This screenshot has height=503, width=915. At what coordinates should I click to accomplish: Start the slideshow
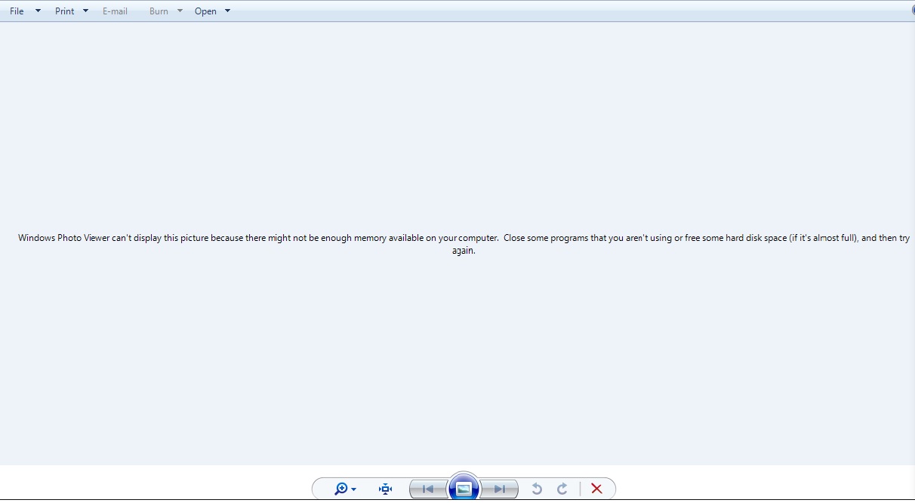[x=464, y=488]
